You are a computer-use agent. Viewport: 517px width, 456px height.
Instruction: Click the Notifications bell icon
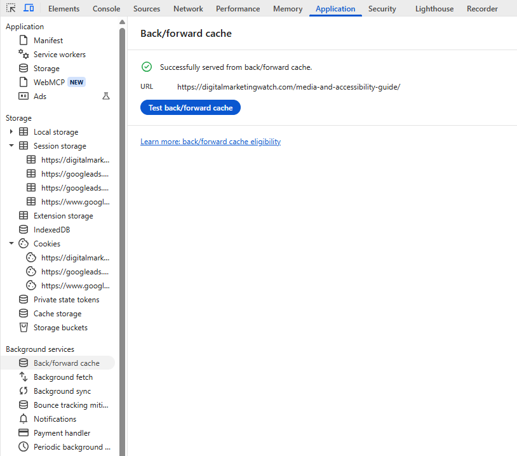click(23, 419)
